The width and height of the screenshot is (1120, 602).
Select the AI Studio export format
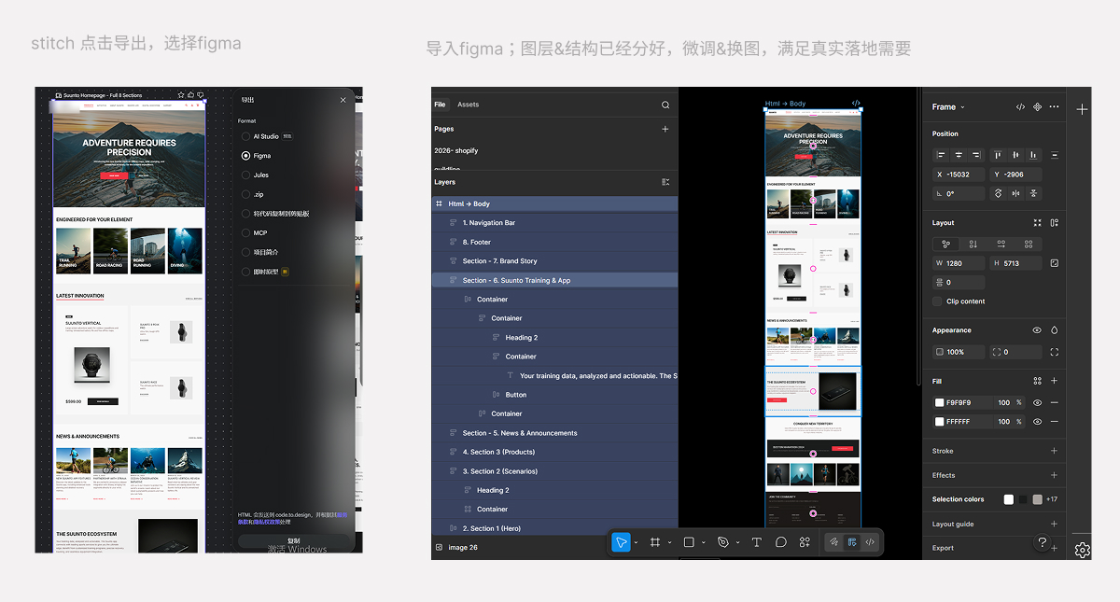tap(245, 136)
